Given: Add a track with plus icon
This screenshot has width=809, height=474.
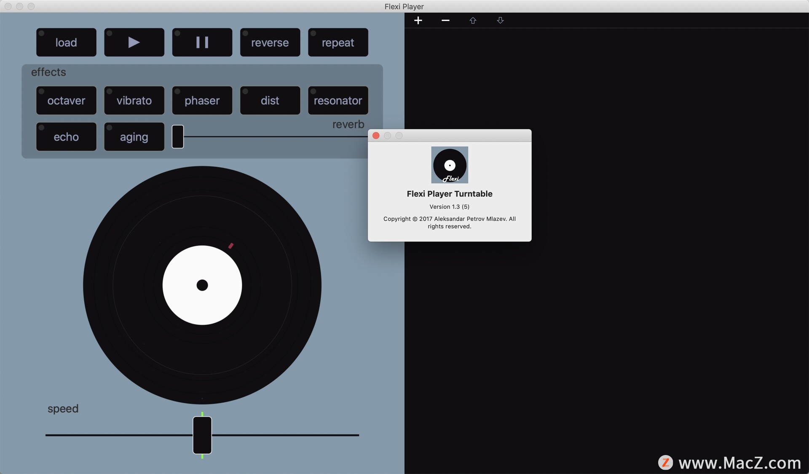Looking at the screenshot, I should pos(418,20).
